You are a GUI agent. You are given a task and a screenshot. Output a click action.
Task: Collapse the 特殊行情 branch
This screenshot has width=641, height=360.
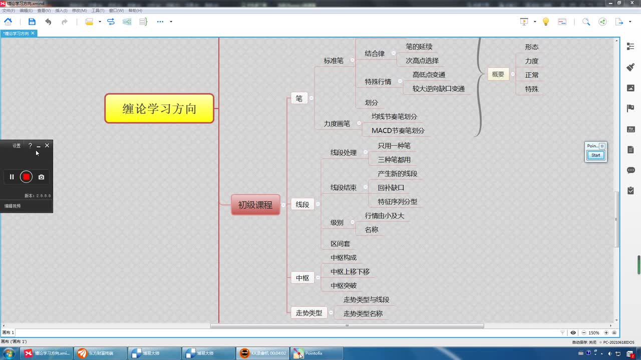tap(400, 81)
